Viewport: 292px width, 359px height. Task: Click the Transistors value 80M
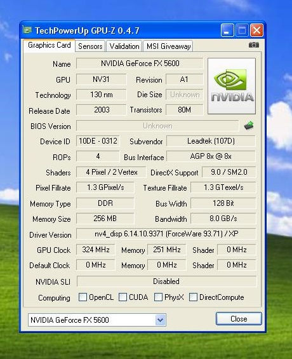pyautogui.click(x=184, y=110)
